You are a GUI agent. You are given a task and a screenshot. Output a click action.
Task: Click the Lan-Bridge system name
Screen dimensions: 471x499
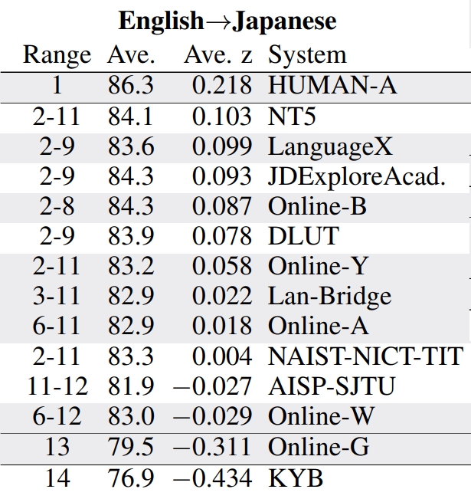[x=329, y=297]
